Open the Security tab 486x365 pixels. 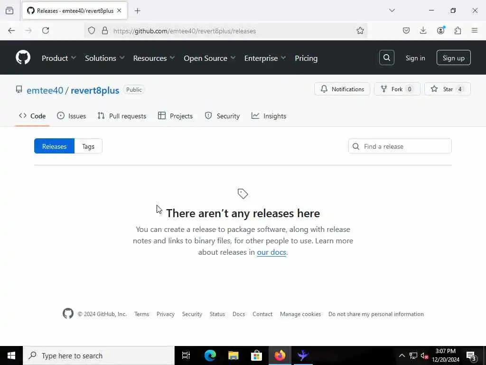[222, 116]
